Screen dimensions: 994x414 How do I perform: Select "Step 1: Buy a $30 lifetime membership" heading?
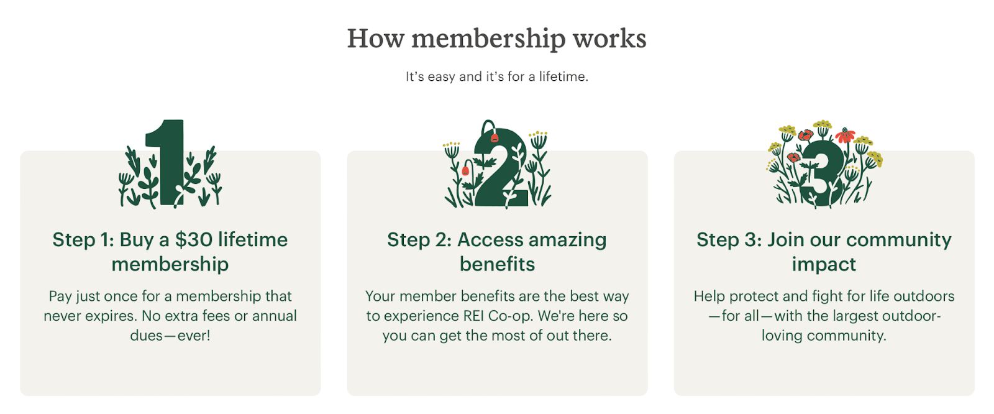(x=170, y=252)
